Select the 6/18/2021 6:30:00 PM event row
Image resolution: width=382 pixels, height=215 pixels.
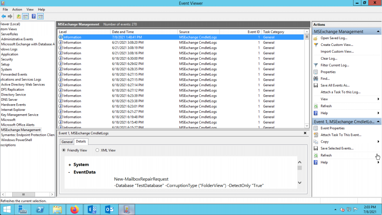click(x=181, y=59)
